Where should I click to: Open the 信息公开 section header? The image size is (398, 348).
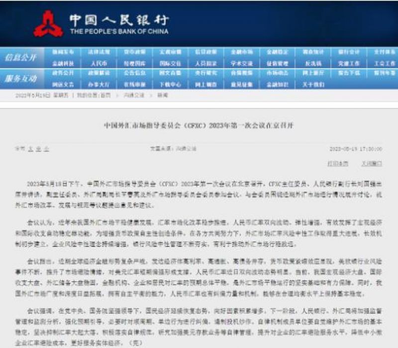21,58
